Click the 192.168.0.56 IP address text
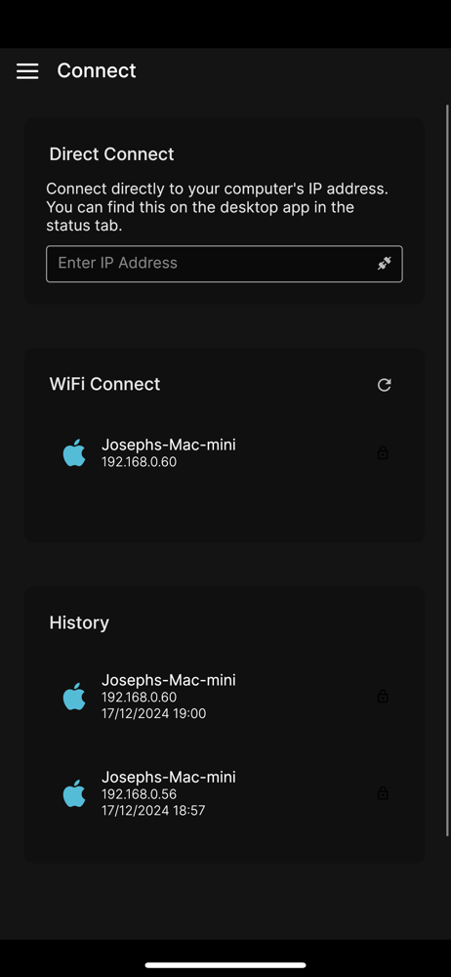451x977 pixels. (139, 794)
